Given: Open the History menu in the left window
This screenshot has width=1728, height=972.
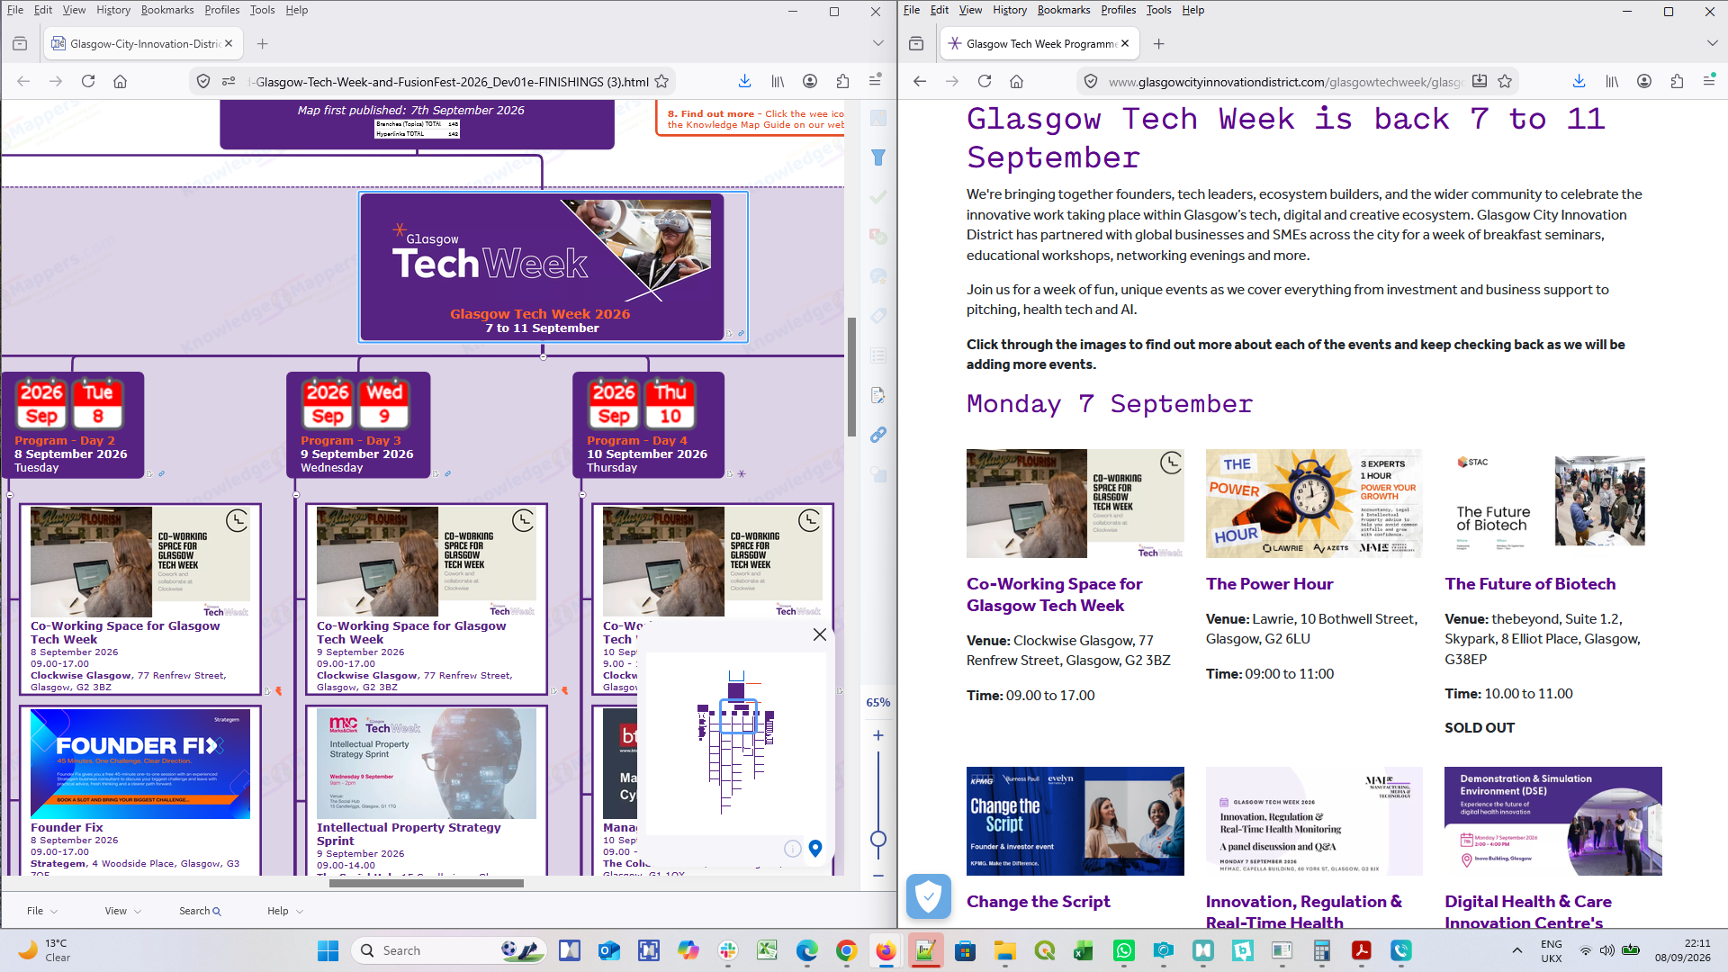Looking at the screenshot, I should tap(113, 10).
